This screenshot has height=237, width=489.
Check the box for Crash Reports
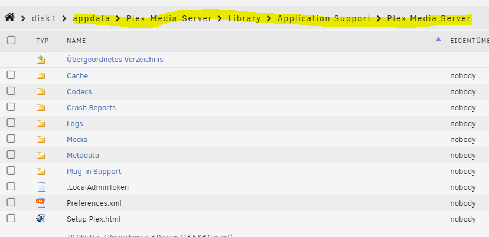coord(11,107)
